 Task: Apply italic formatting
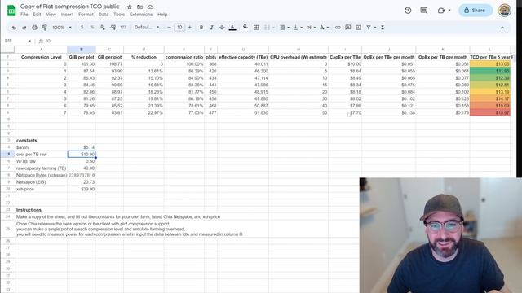[211, 27]
